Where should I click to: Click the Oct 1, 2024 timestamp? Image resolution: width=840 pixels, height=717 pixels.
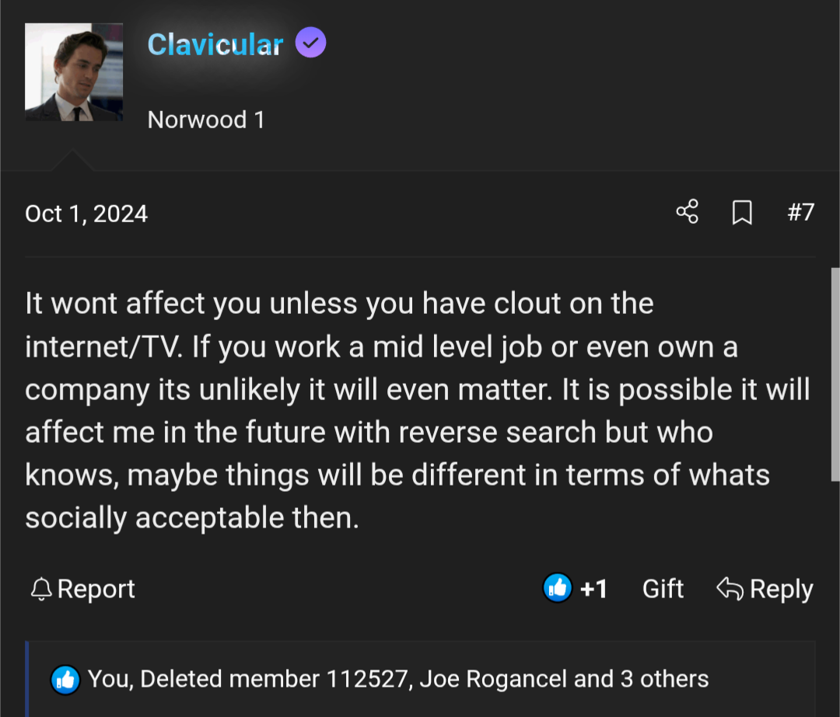tap(86, 213)
